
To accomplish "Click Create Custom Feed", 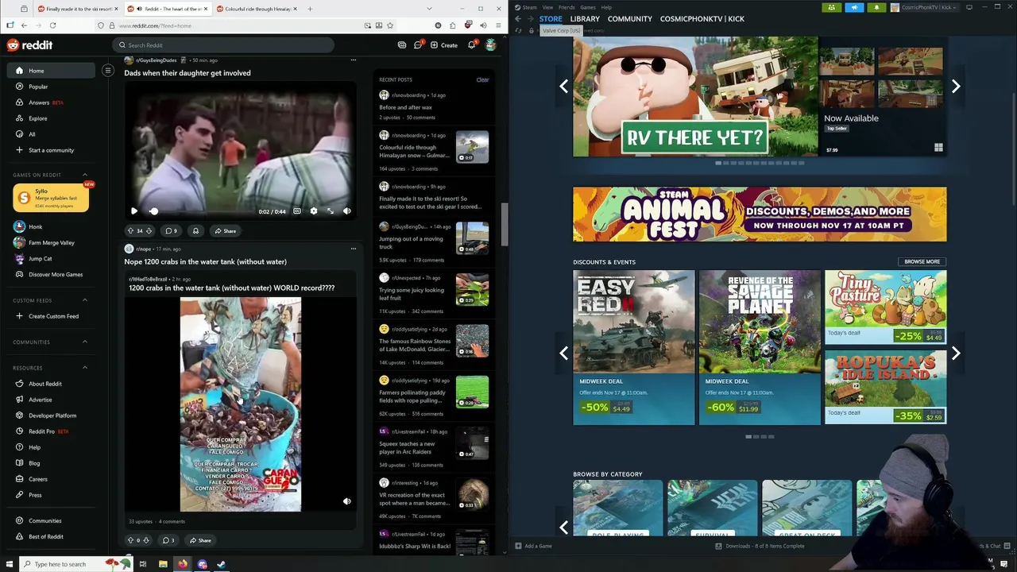I will [x=52, y=316].
